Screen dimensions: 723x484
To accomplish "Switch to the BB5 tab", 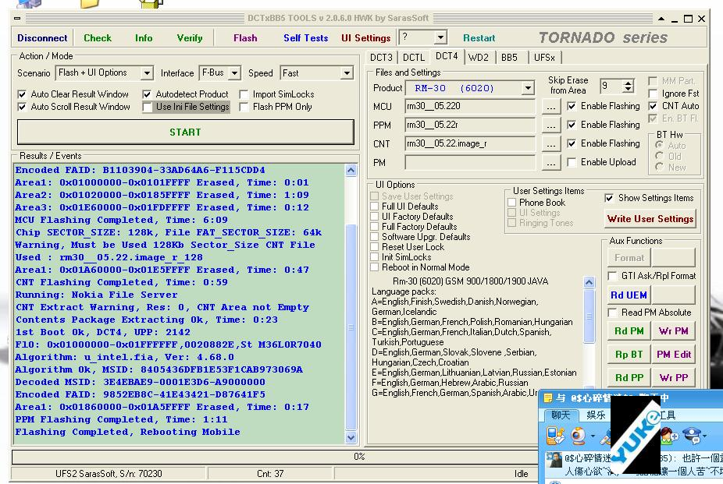I will coord(509,58).
